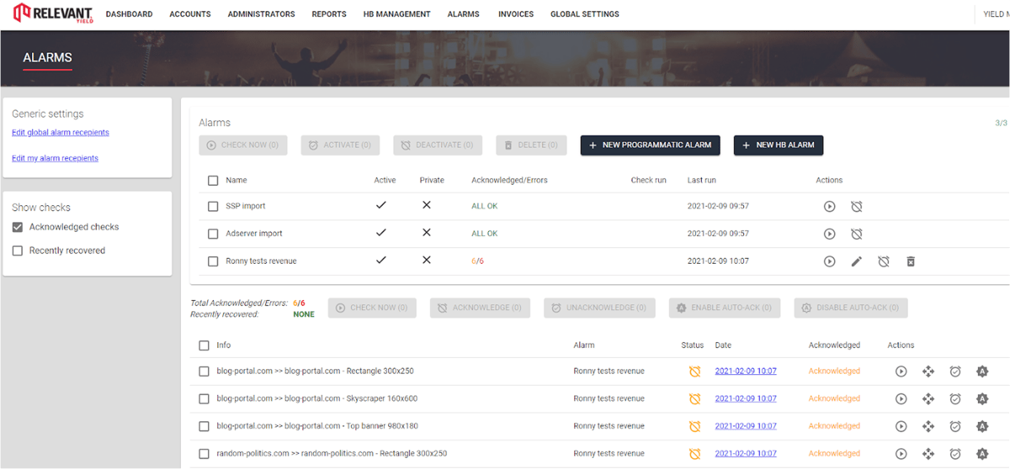Open the HB Management menu
This screenshot has width=1010, height=469.
coord(396,14)
